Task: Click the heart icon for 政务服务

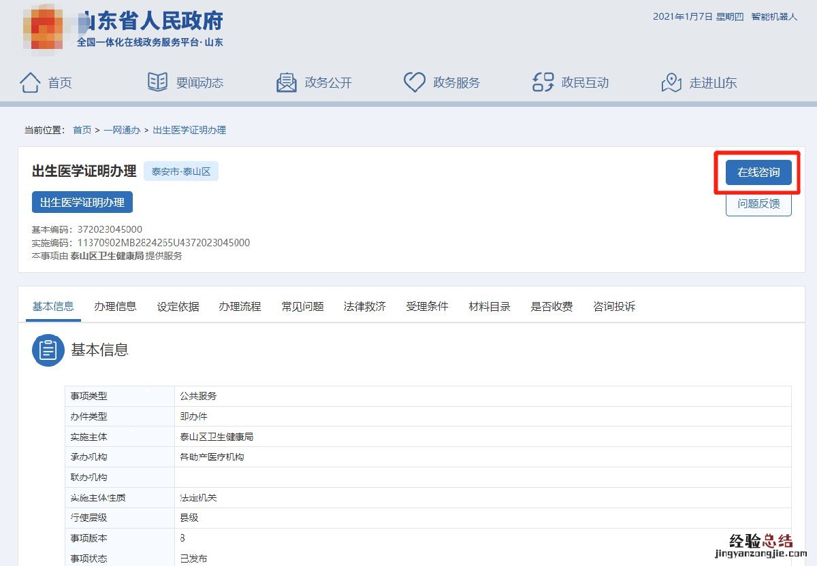Action: (x=415, y=82)
